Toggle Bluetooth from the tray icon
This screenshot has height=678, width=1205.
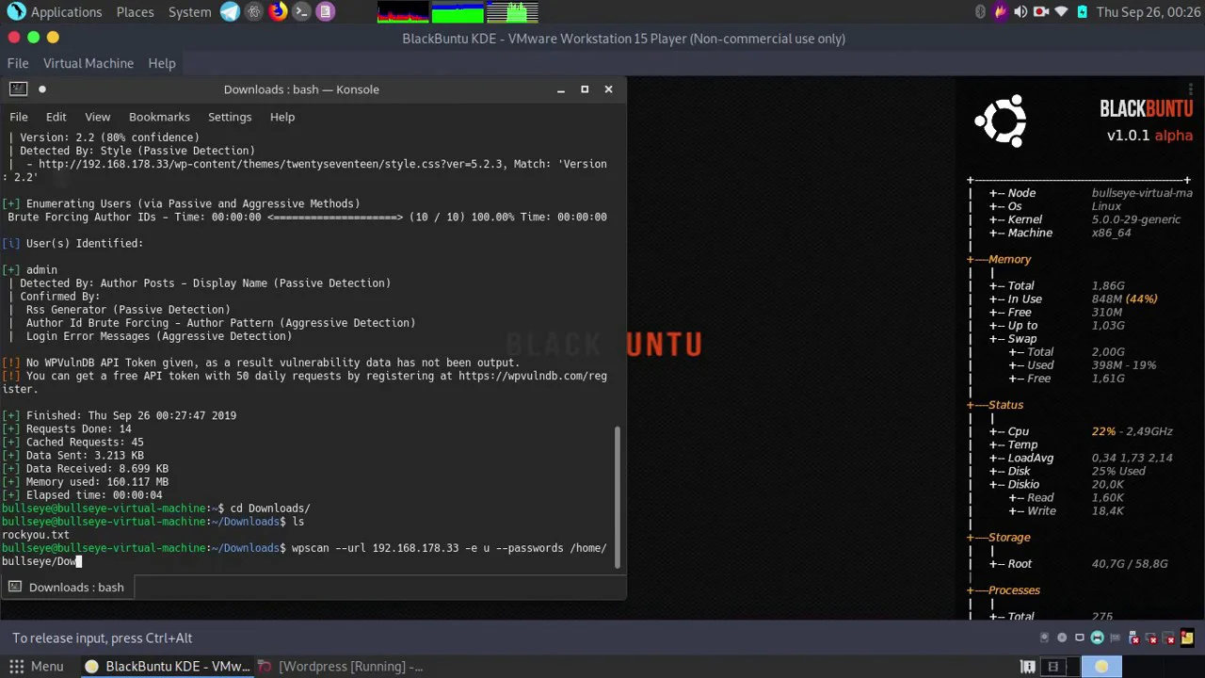(x=980, y=12)
